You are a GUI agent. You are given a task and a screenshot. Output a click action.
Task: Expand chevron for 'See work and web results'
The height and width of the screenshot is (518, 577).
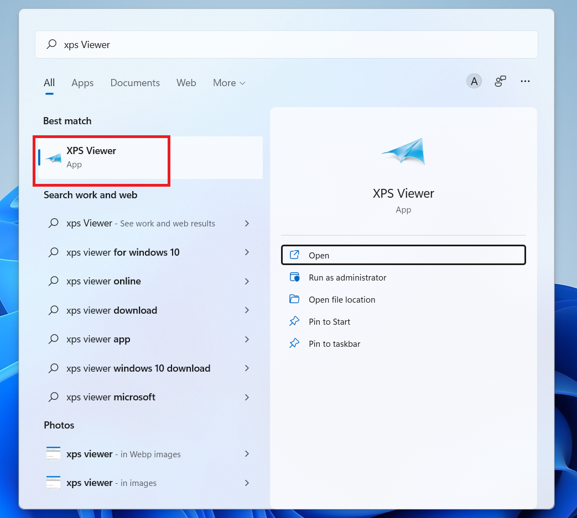247,223
